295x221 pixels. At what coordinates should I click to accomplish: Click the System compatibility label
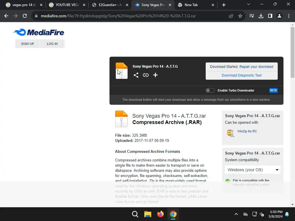[242, 160]
